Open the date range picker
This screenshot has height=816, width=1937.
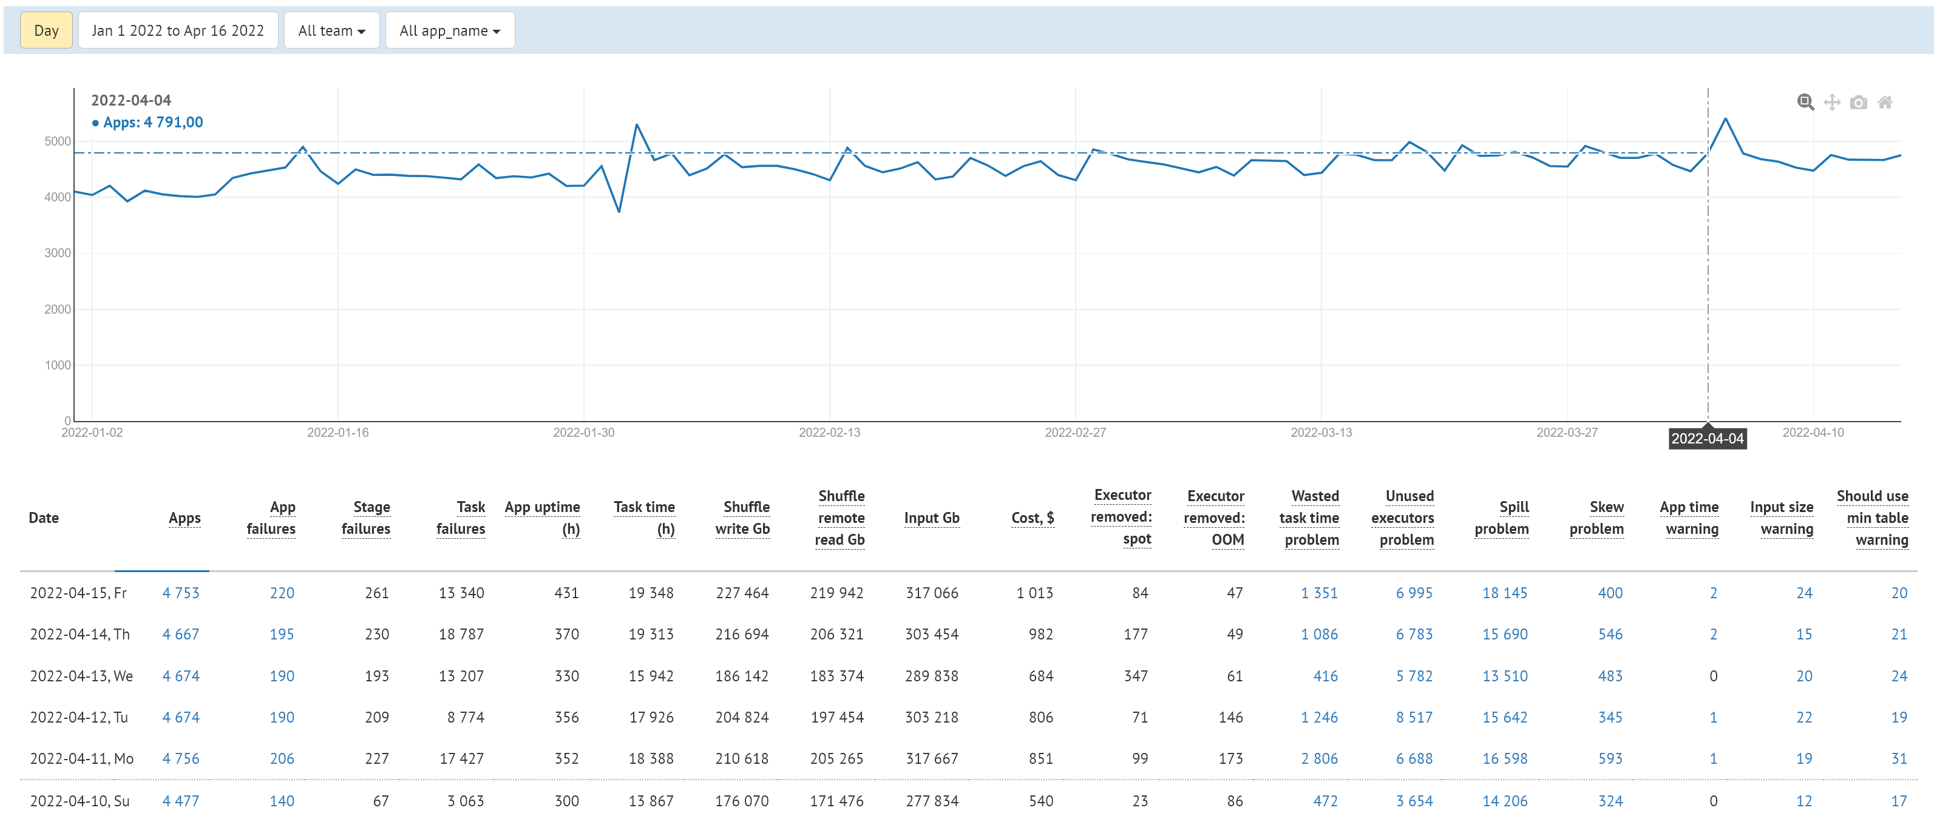point(177,31)
